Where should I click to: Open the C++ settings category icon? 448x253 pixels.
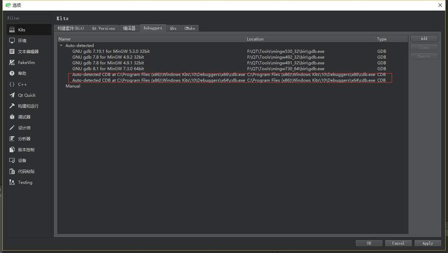coord(12,85)
